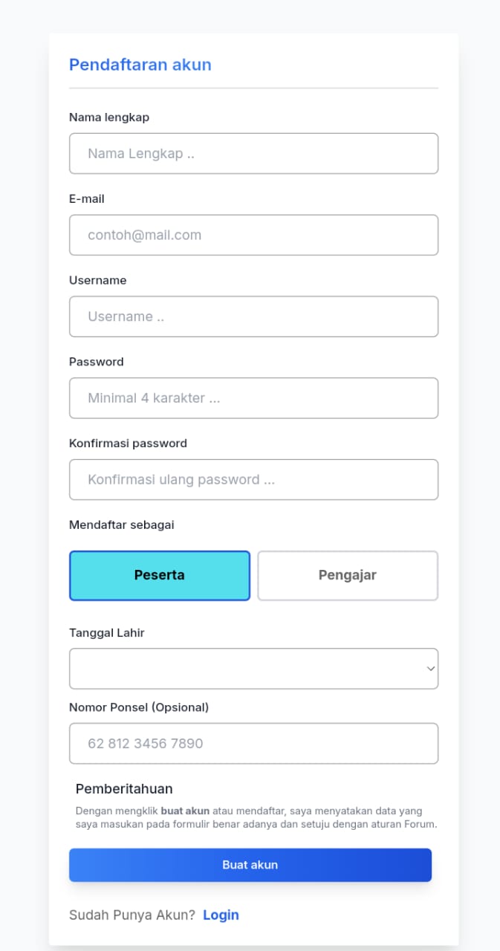Viewport: 500px width, 951px height.
Task: Focus the Nama Lengkap input field
Action: (253, 154)
